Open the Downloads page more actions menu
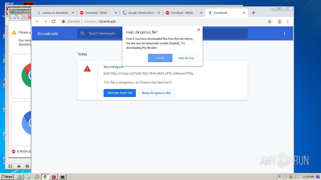321x180 pixels. click(x=285, y=33)
